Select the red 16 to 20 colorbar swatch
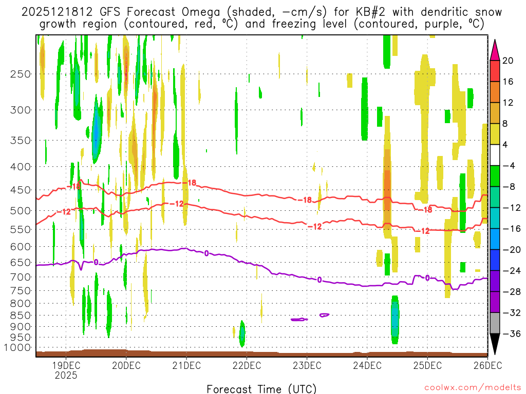 [495, 71]
